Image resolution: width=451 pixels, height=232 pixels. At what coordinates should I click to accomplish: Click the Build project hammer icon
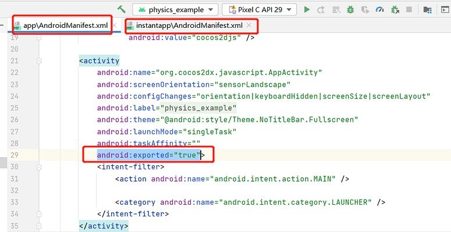(x=122, y=9)
